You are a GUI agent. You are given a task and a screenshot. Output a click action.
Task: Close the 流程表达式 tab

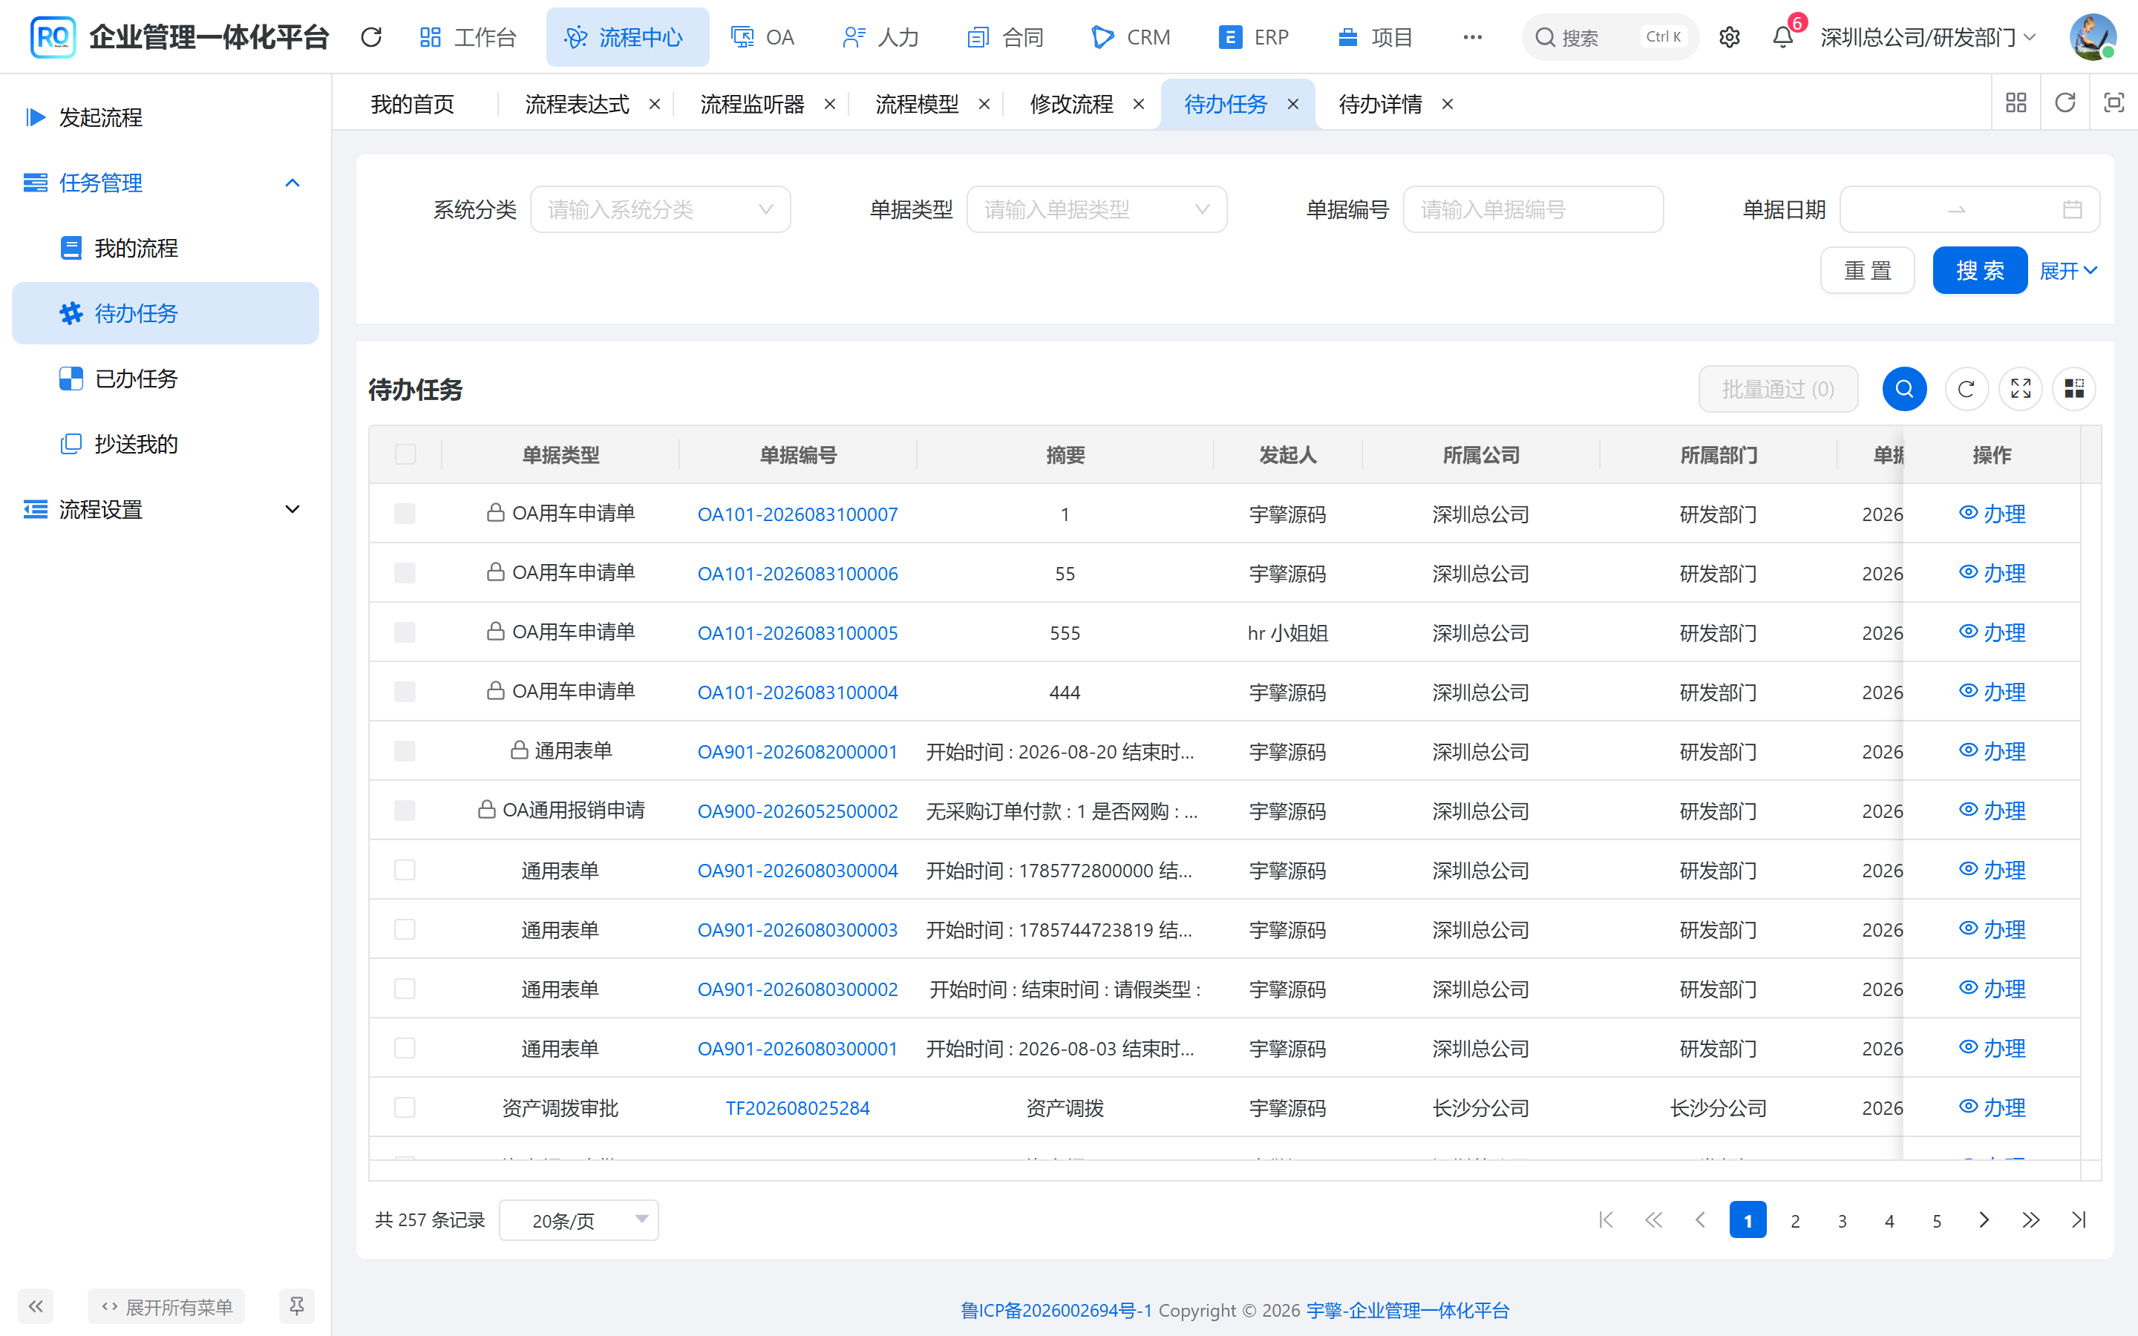point(655,104)
